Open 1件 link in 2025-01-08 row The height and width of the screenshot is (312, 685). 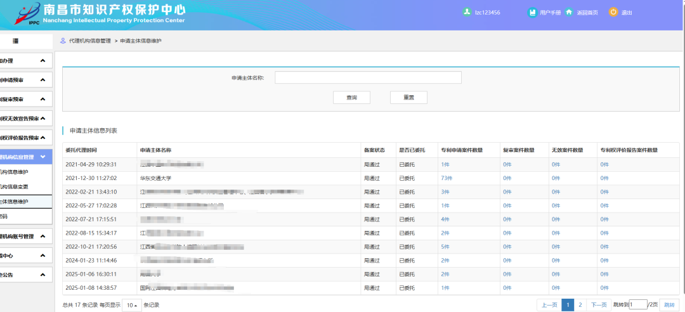(x=445, y=288)
